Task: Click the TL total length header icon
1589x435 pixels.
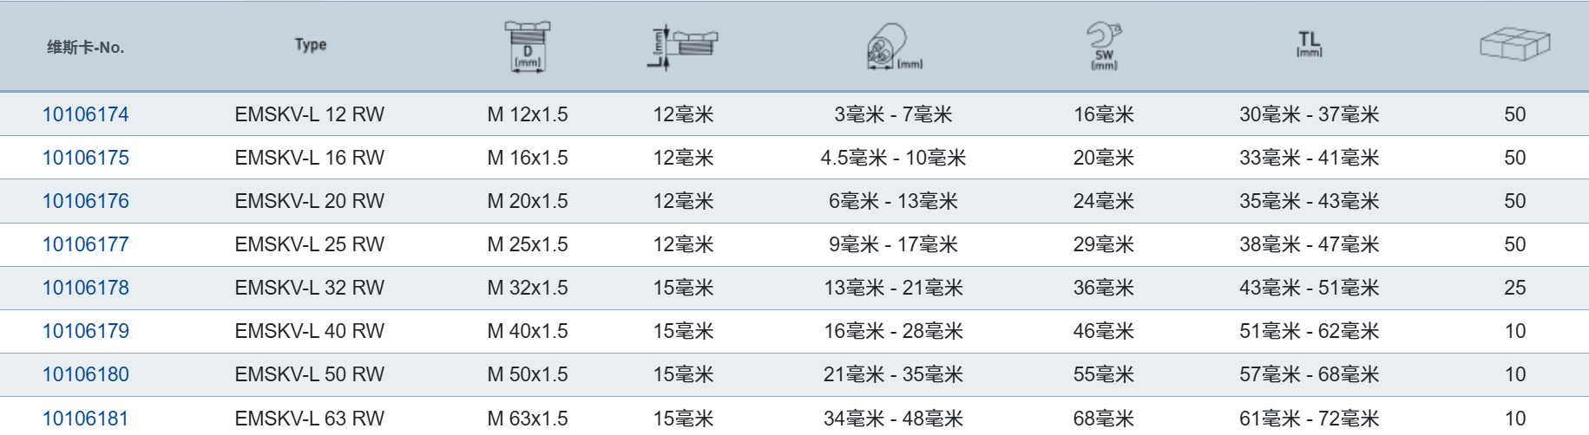Action: pyautogui.click(x=1309, y=44)
